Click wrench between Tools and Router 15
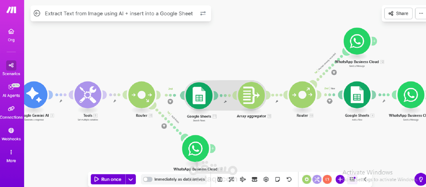This screenshot has height=187, width=426. click(x=115, y=101)
